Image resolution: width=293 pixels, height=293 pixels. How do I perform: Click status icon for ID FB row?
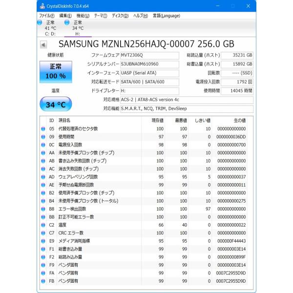[43, 281]
